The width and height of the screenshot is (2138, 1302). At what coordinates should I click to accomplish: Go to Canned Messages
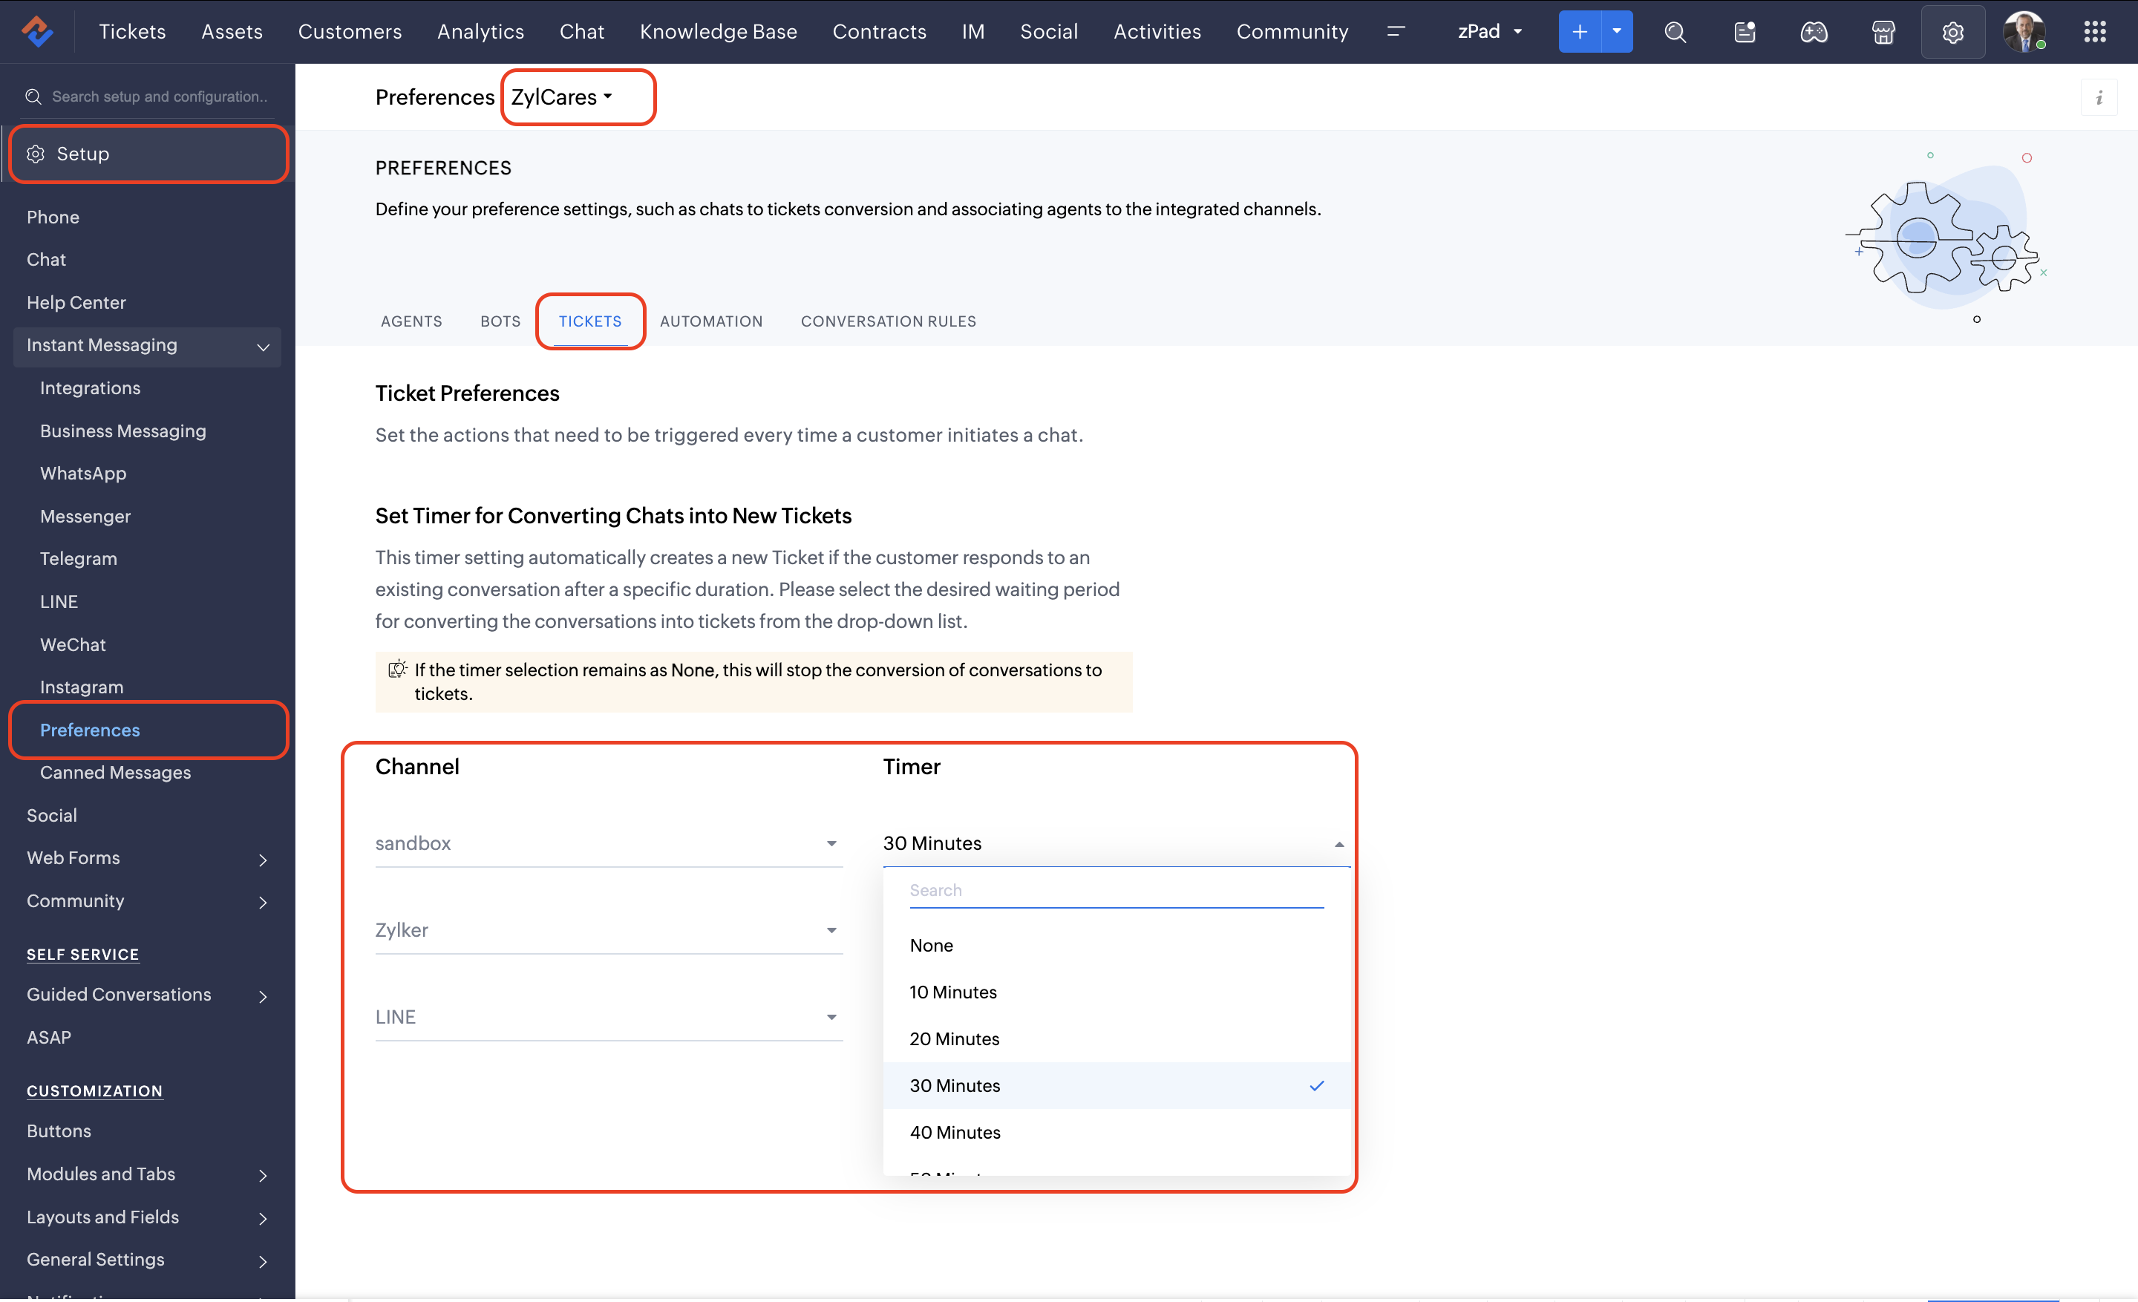(x=115, y=772)
